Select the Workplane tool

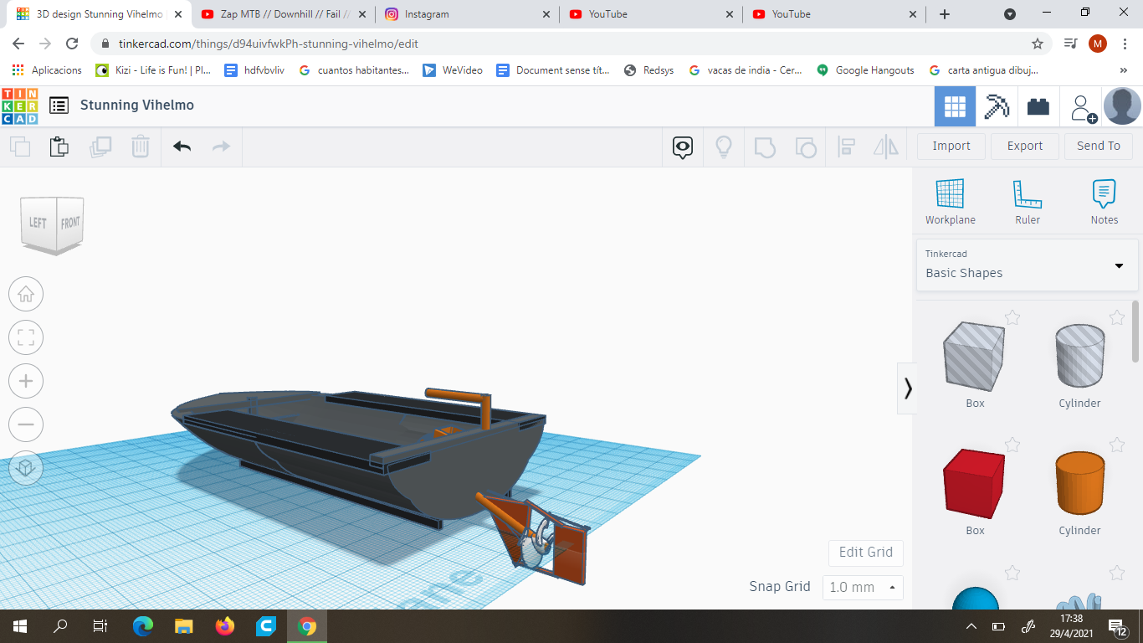951,202
